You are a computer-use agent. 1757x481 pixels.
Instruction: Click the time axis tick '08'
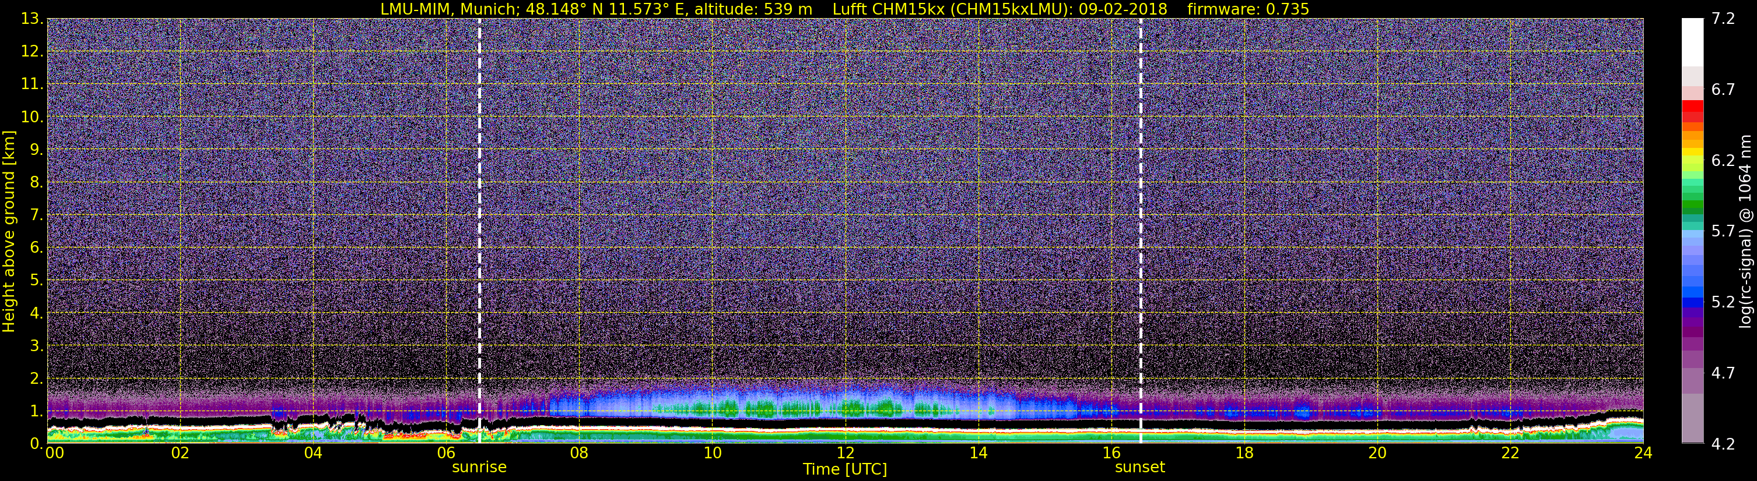pyautogui.click(x=579, y=453)
